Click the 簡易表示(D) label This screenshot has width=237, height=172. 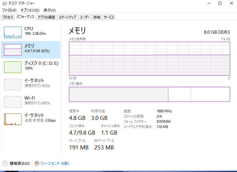[20, 163]
